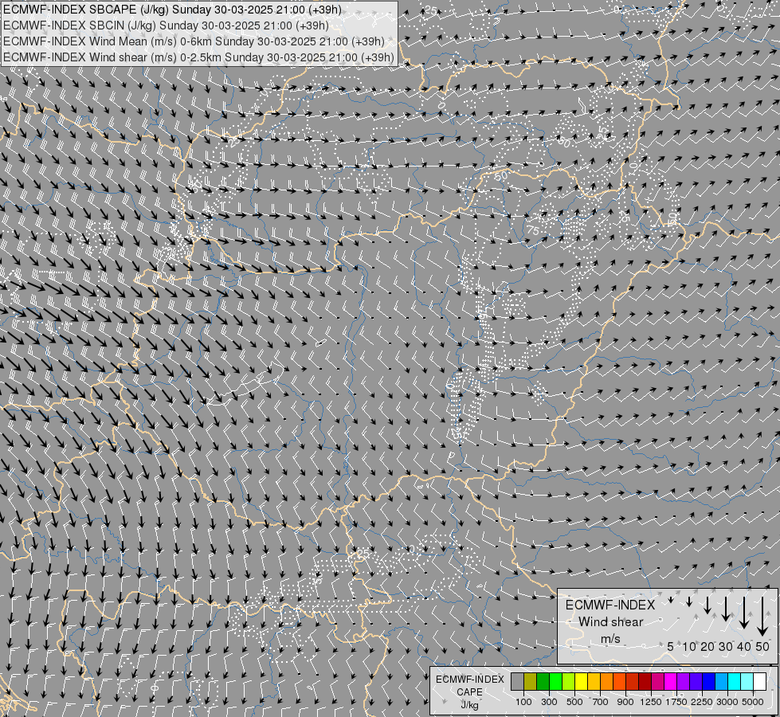Click the '100' CAPE scale label
Image resolution: width=780 pixels, height=717 pixels.
pos(523,702)
